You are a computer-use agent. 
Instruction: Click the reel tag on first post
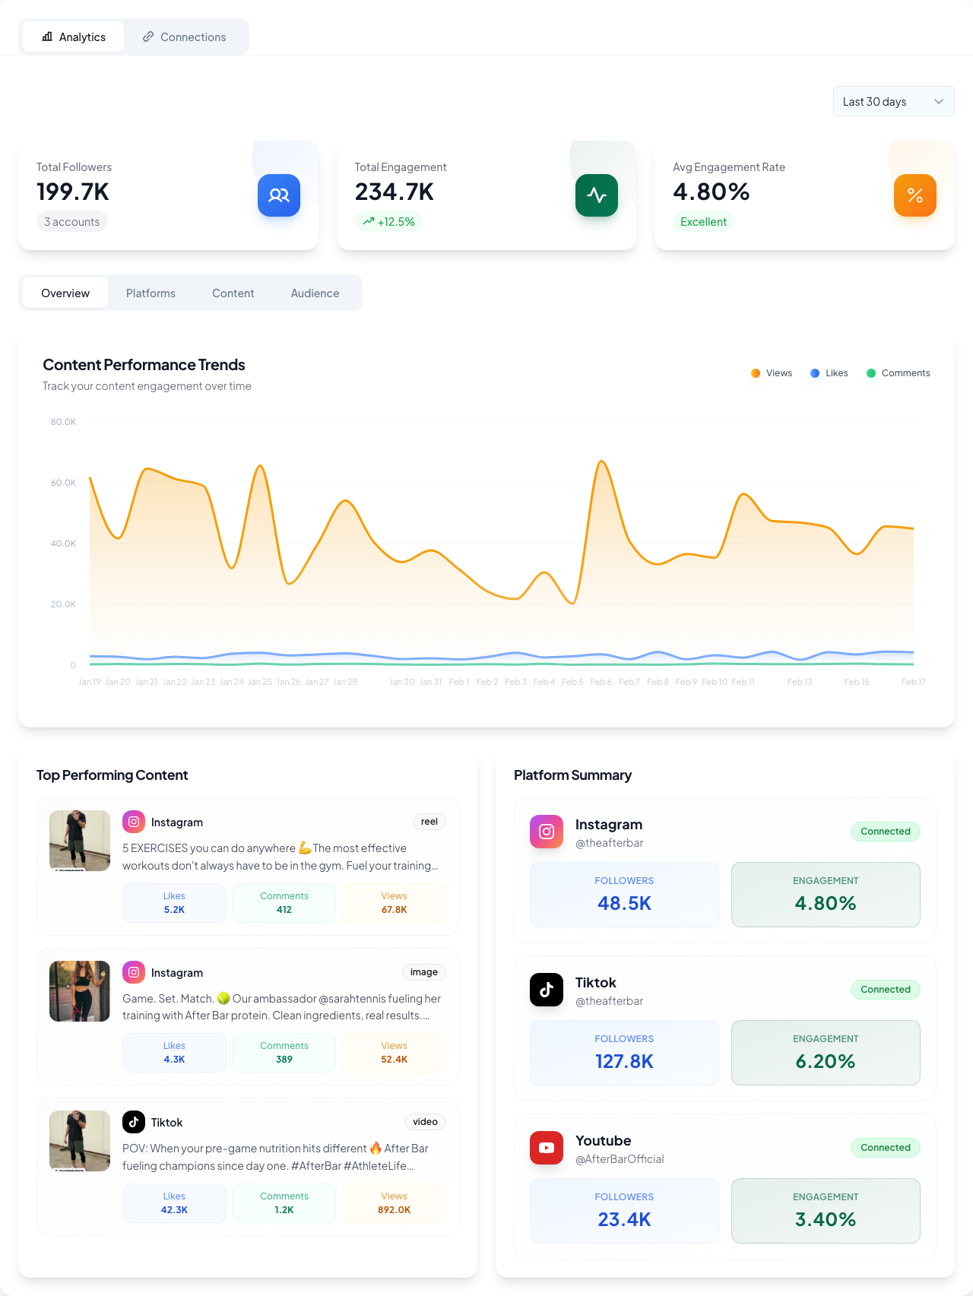429,822
